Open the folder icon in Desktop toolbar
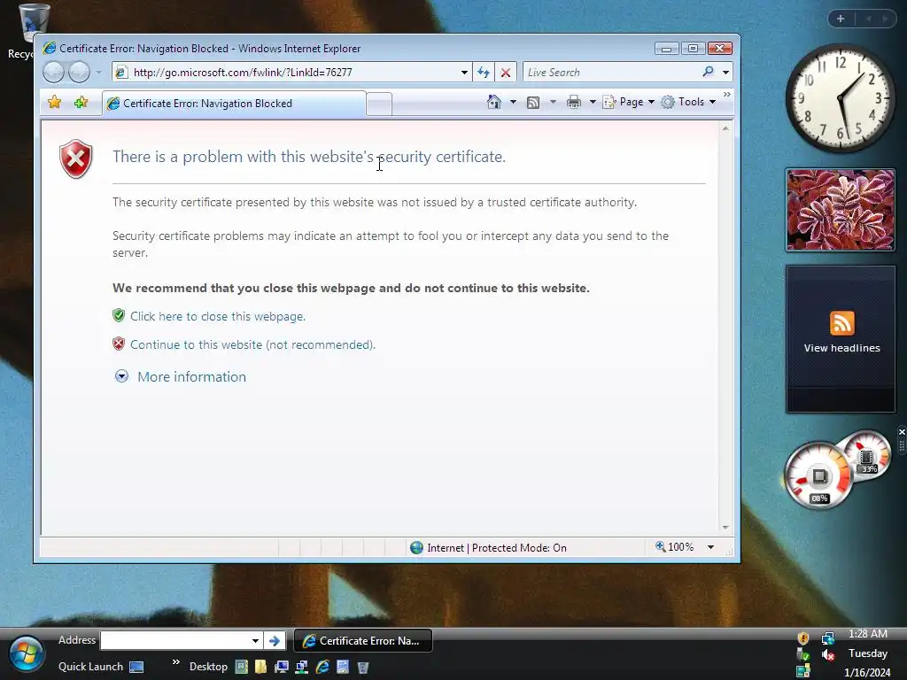 261,668
